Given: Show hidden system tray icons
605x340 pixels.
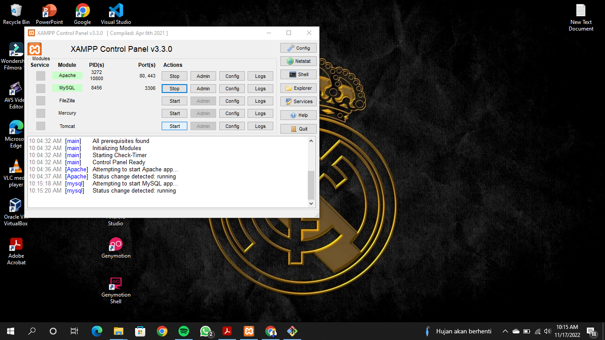Looking at the screenshot, I should [x=505, y=331].
